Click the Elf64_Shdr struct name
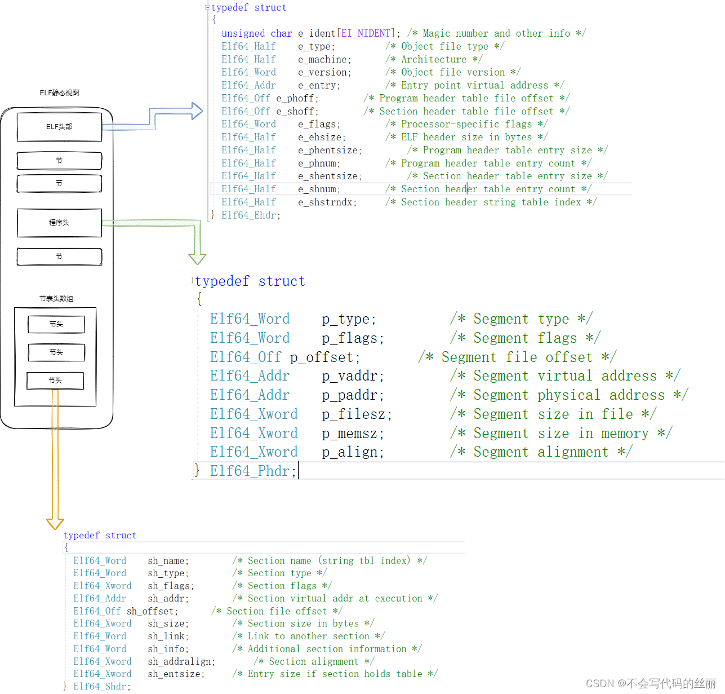 (x=100, y=686)
